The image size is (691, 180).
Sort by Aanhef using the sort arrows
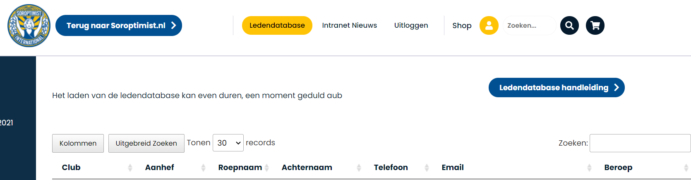click(x=203, y=168)
